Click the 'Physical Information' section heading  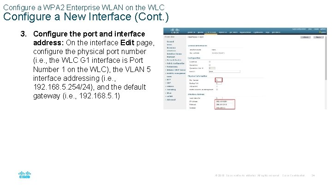click(x=197, y=76)
